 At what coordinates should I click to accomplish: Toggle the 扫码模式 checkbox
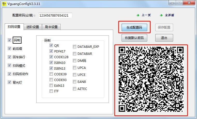point(9,65)
